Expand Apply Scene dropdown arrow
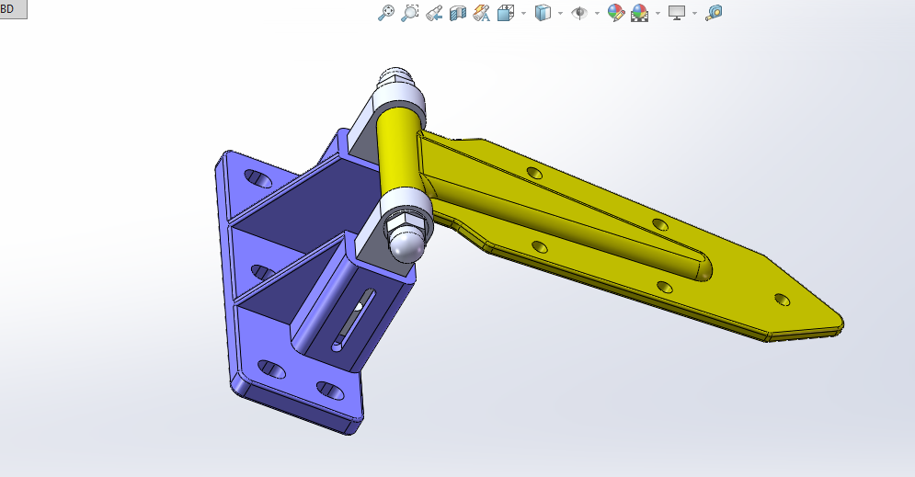Screen dimensions: 915x477 (658, 13)
